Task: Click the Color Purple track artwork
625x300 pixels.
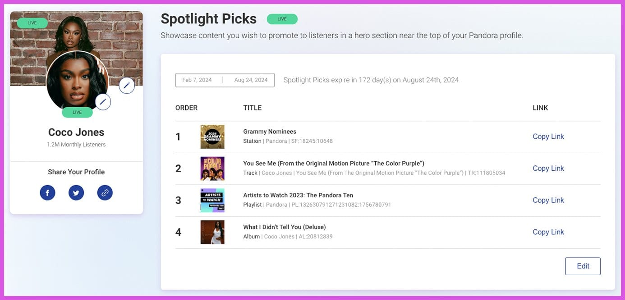Action: [x=212, y=168]
